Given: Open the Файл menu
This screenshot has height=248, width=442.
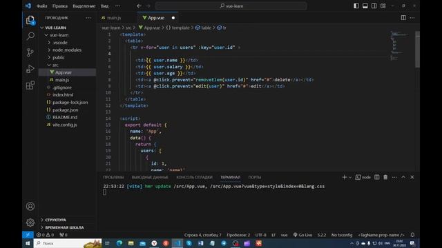Looking at the screenshot, I should pyautogui.click(x=41, y=6).
